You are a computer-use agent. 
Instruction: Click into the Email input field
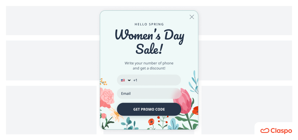pyautogui.click(x=149, y=94)
